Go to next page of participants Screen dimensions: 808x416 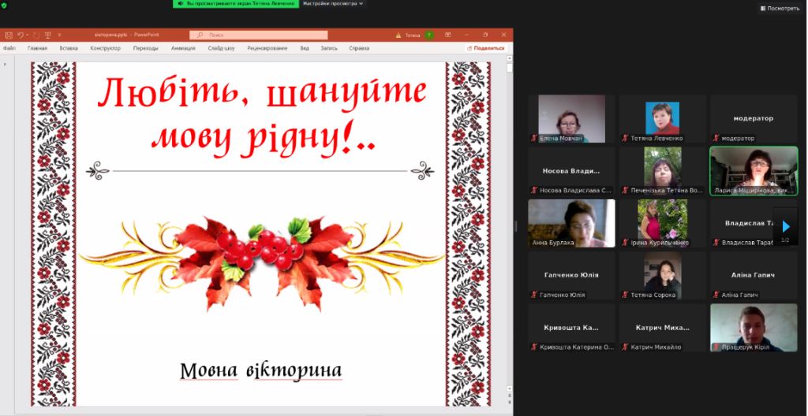[x=786, y=226]
